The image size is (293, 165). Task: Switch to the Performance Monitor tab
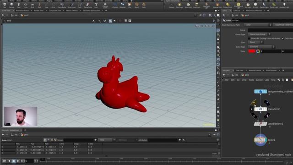(254, 11)
